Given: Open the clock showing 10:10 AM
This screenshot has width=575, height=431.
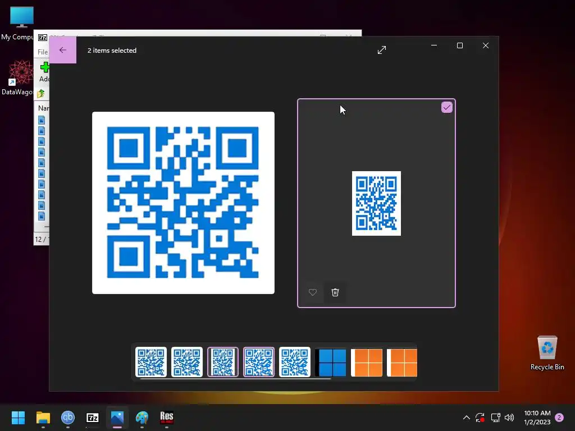Looking at the screenshot, I should [537, 418].
